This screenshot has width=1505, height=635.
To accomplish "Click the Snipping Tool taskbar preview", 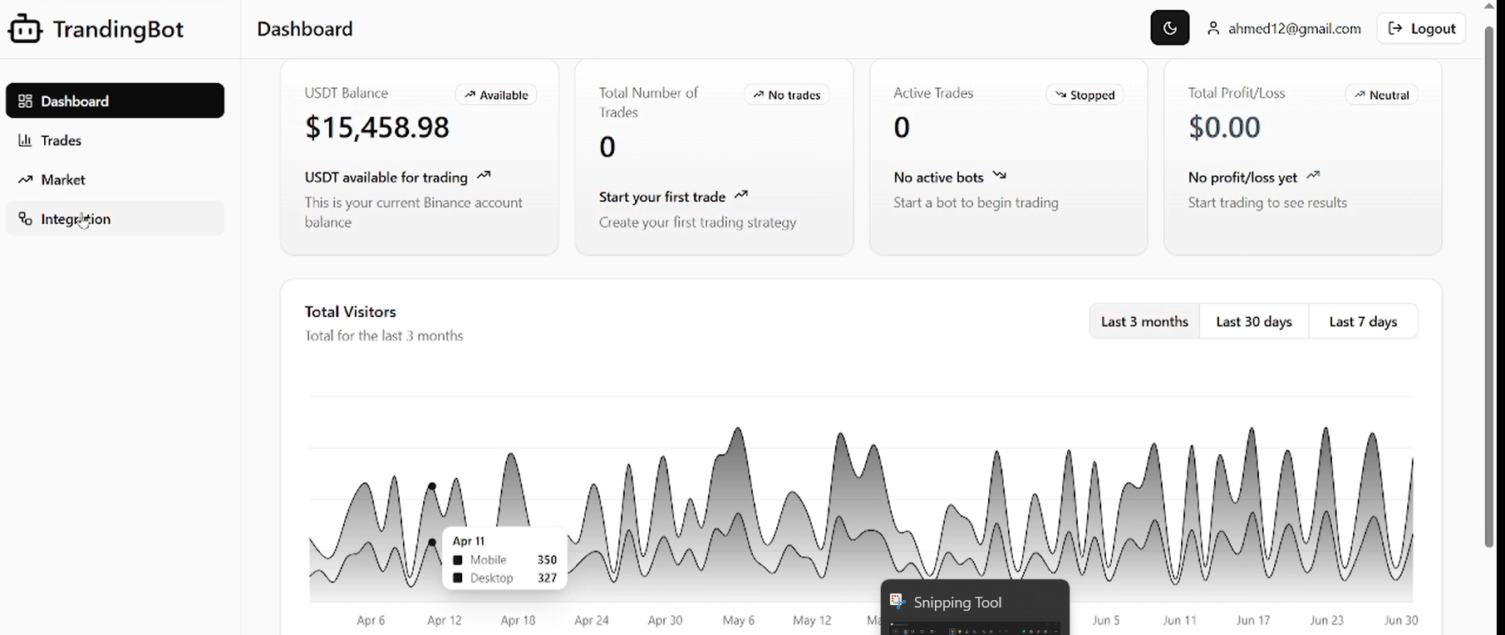I will tap(975, 608).
